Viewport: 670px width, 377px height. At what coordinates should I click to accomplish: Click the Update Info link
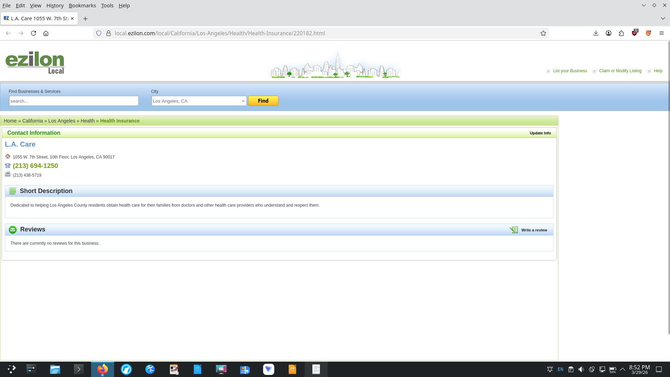point(540,133)
